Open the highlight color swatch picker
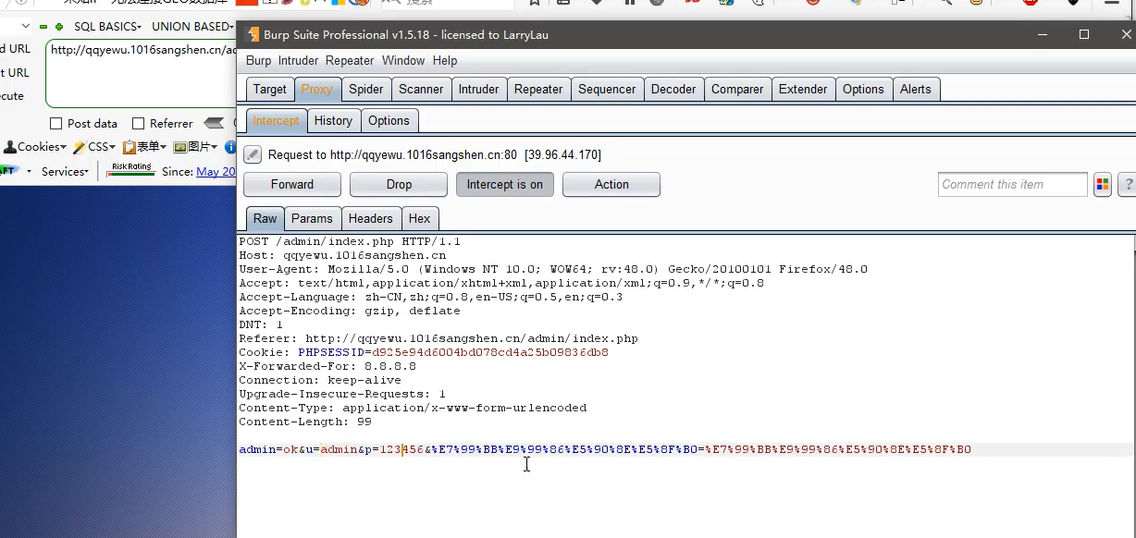 click(1102, 184)
